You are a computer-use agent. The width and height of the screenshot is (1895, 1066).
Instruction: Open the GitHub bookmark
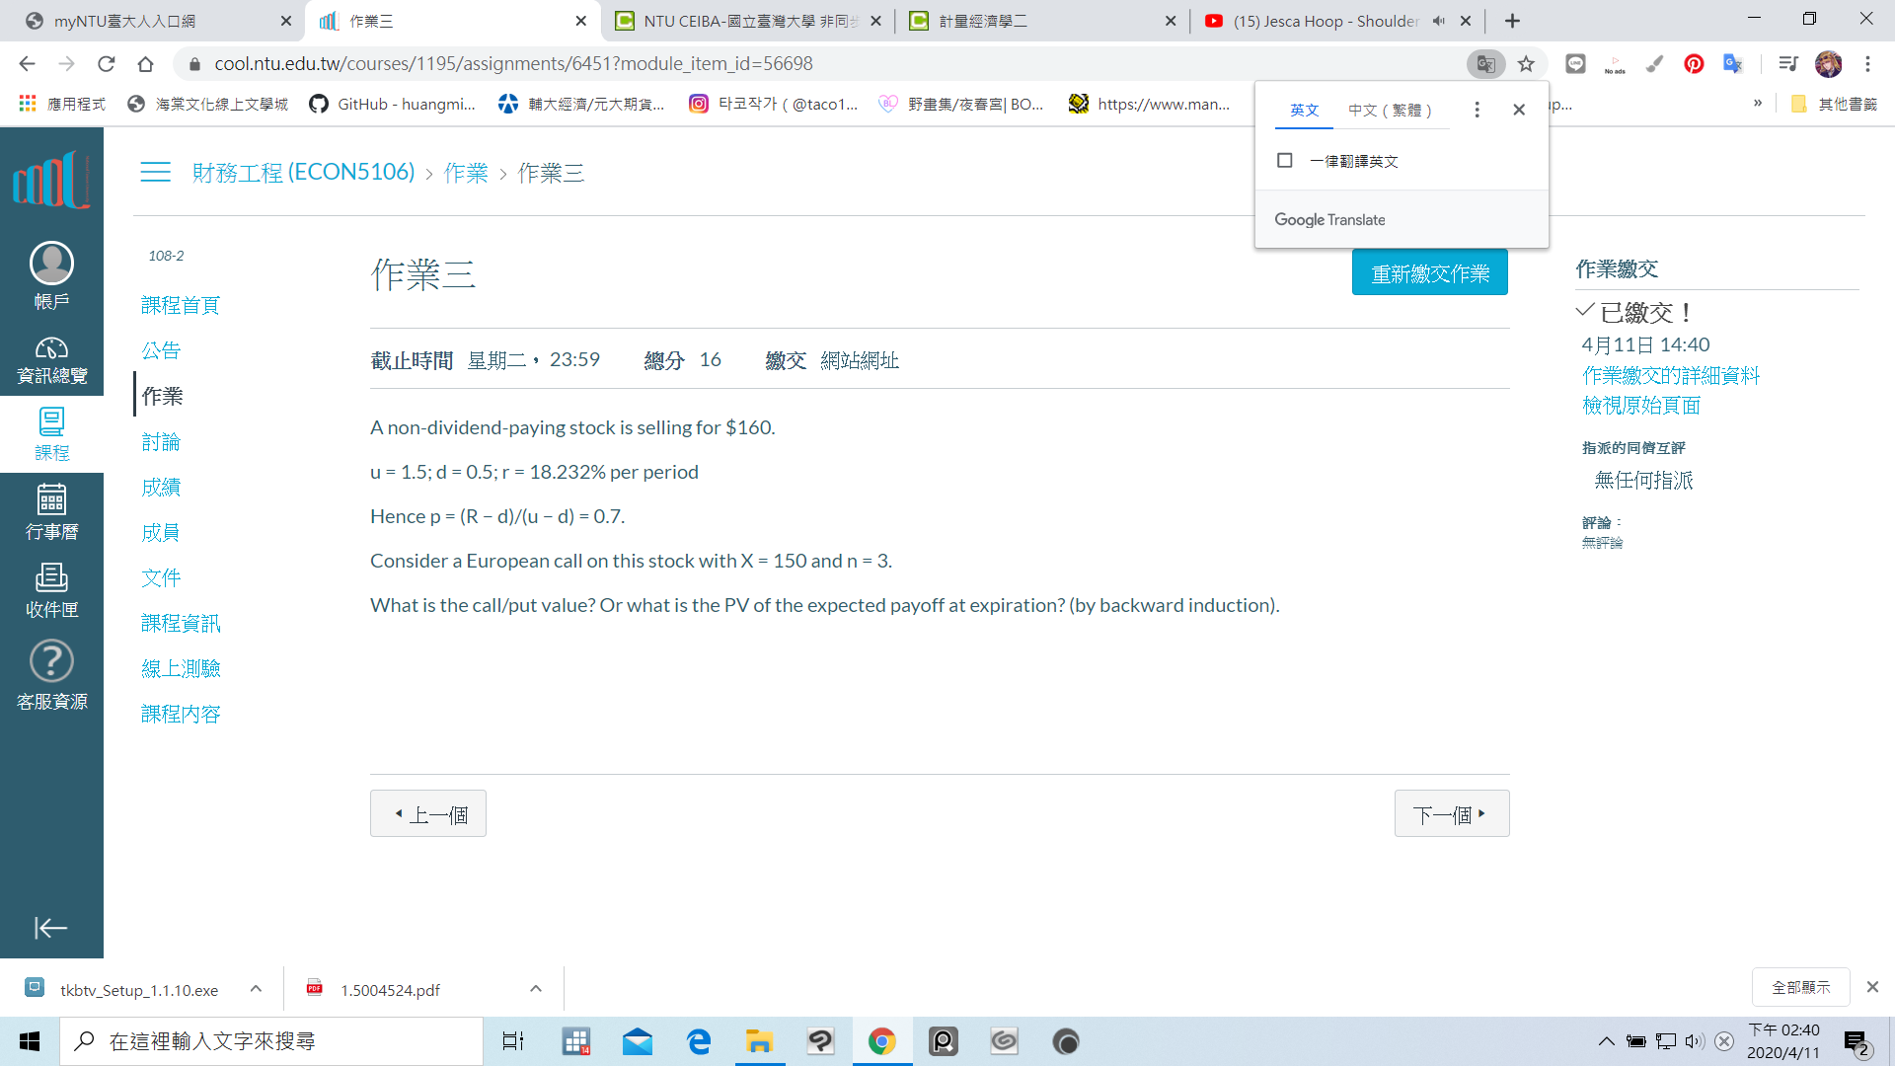(393, 104)
